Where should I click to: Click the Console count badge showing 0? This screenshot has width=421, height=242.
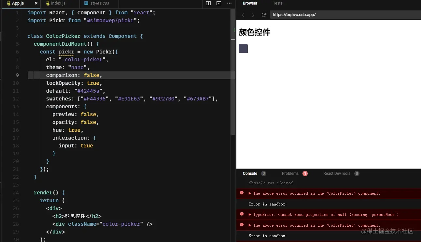point(264,174)
